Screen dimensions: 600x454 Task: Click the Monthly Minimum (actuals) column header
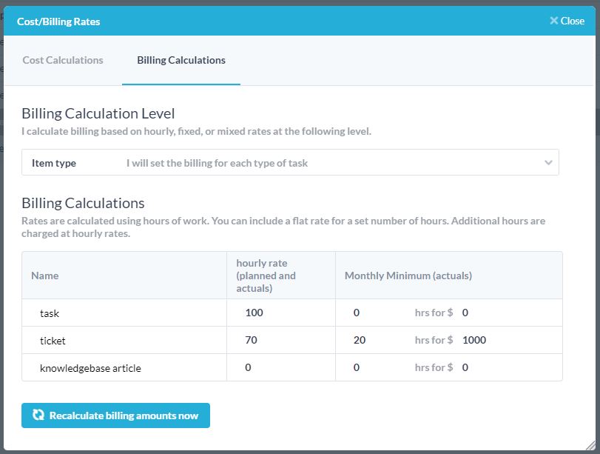[408, 276]
